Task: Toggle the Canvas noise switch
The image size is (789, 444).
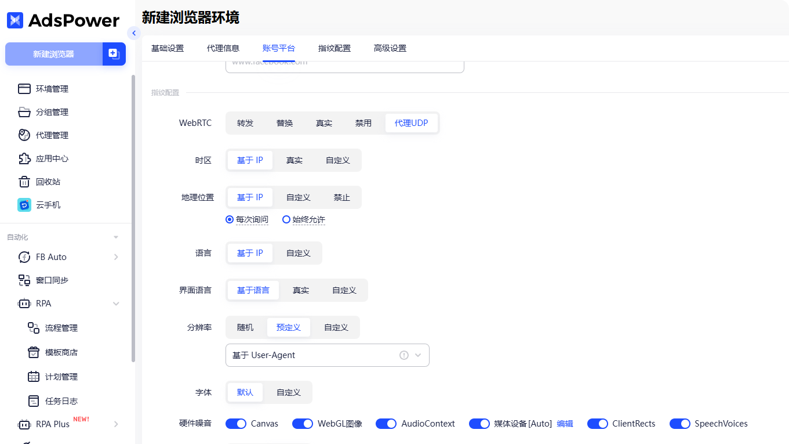Action: (236, 424)
